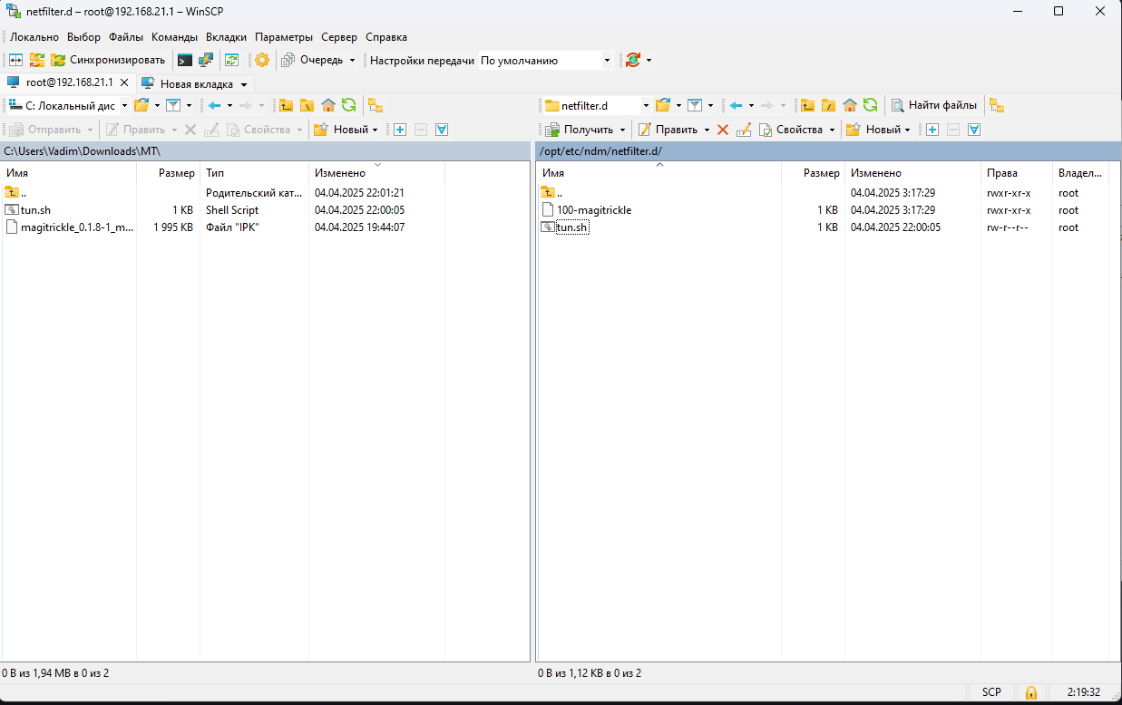Refresh the local panel directory
The width and height of the screenshot is (1122, 705).
348,105
